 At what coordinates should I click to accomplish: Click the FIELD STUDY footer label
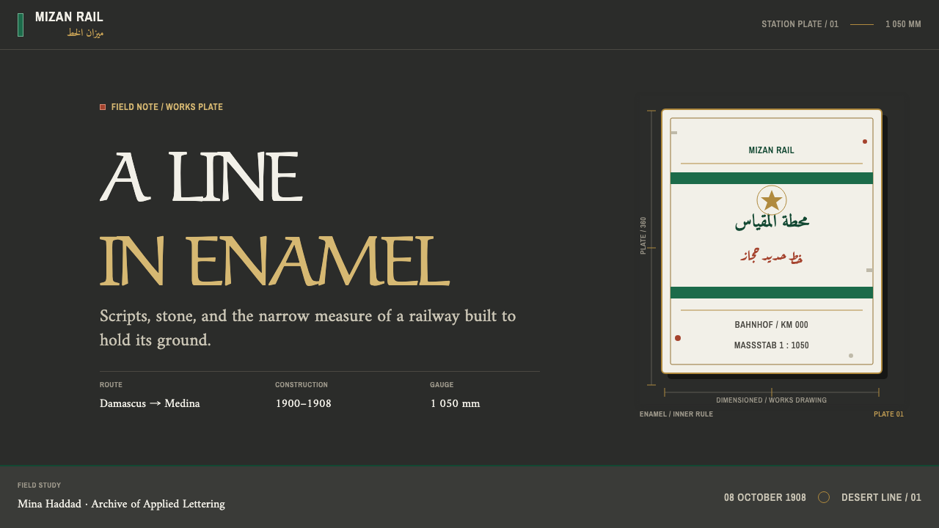pyautogui.click(x=40, y=485)
